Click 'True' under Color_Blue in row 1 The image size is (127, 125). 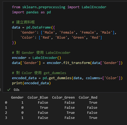pos(44,108)
